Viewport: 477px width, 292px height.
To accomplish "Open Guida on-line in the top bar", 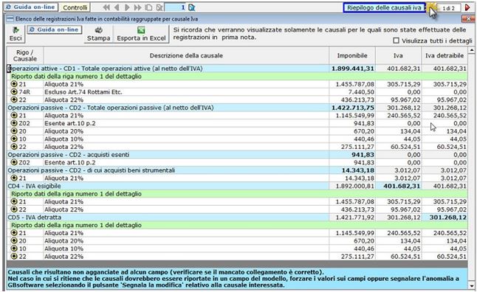I will [30, 7].
